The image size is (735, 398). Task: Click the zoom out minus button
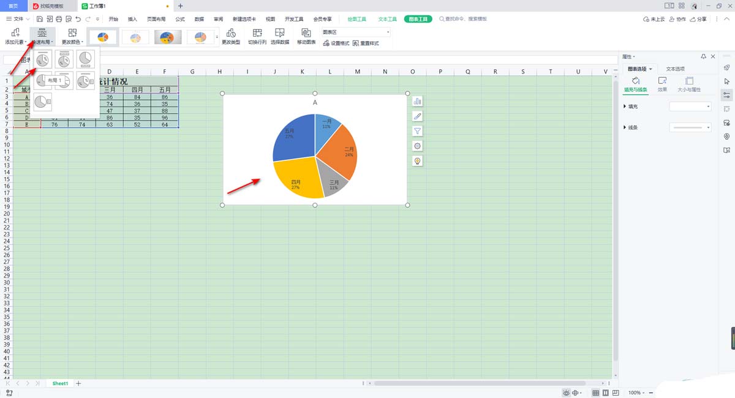650,392
